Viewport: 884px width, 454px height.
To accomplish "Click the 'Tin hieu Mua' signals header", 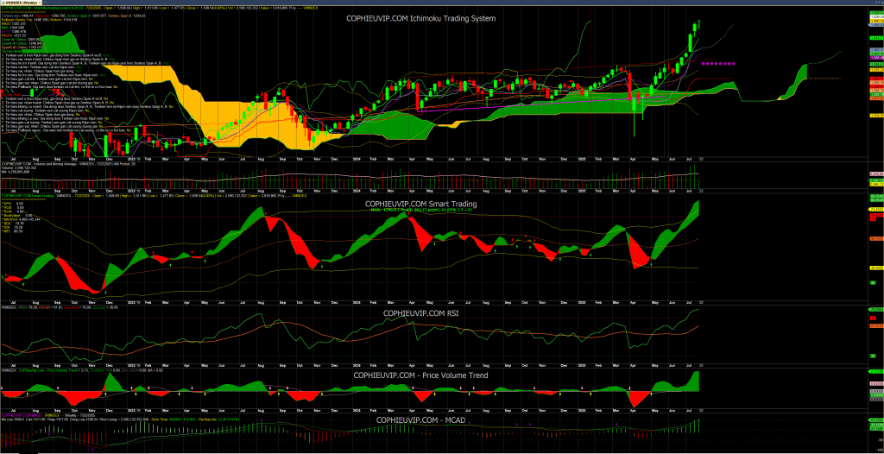I will pos(11,51).
